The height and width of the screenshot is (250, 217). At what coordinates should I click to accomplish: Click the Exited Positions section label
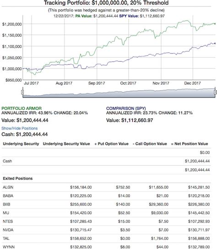coord(18,179)
